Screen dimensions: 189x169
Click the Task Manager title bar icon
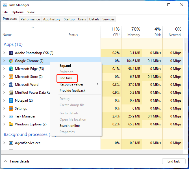(x=5, y=5)
